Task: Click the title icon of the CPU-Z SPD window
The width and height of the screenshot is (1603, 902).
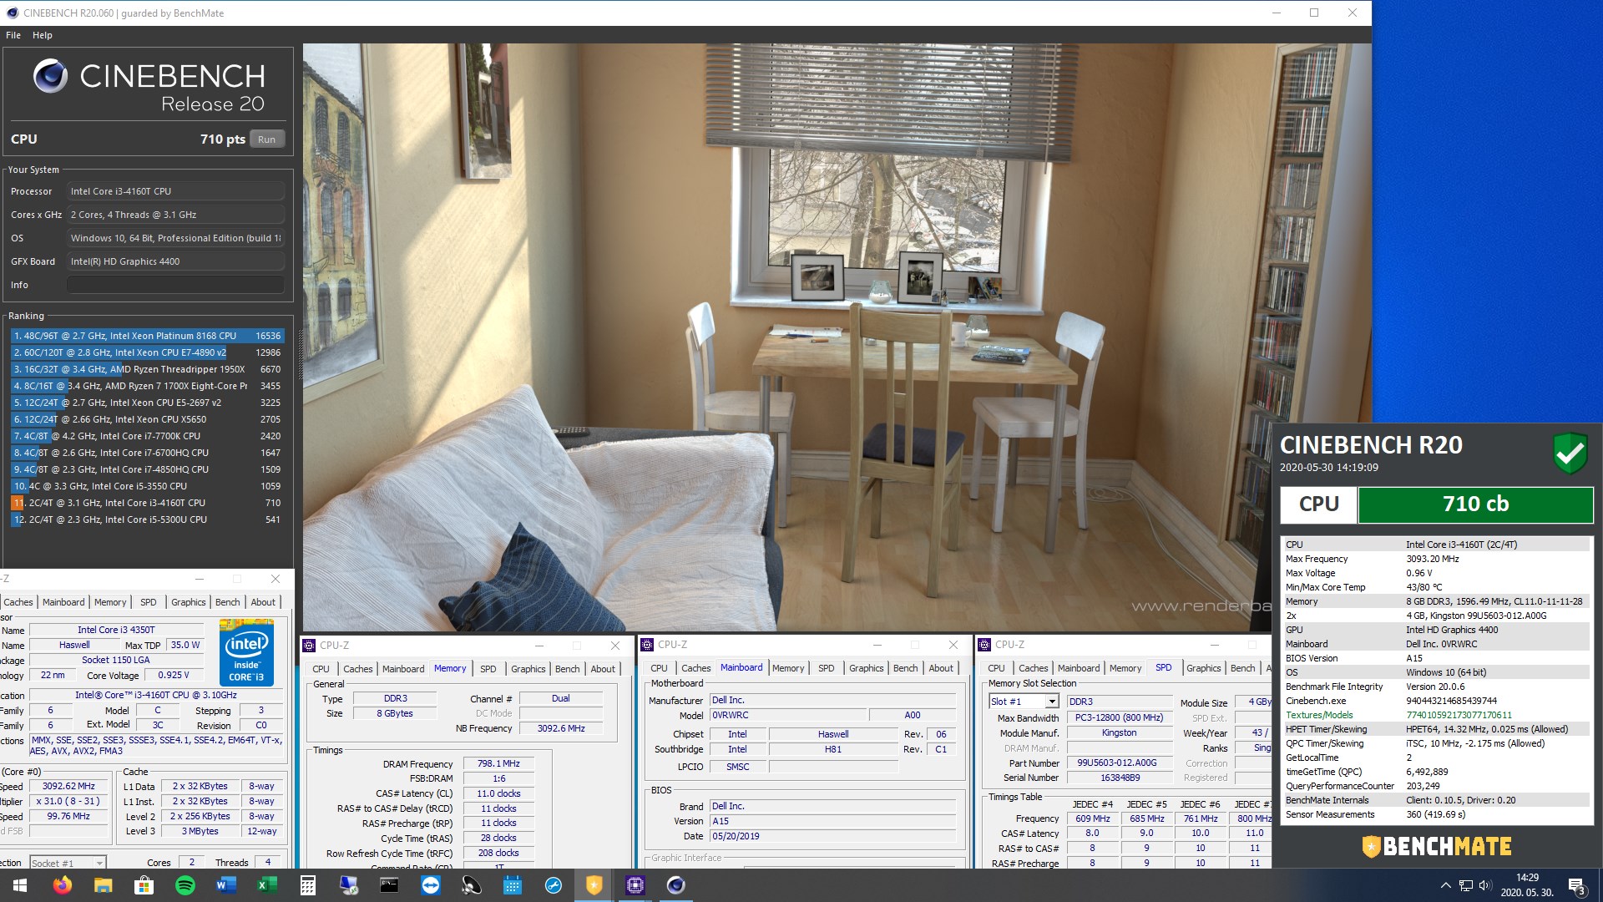Action: (x=984, y=644)
